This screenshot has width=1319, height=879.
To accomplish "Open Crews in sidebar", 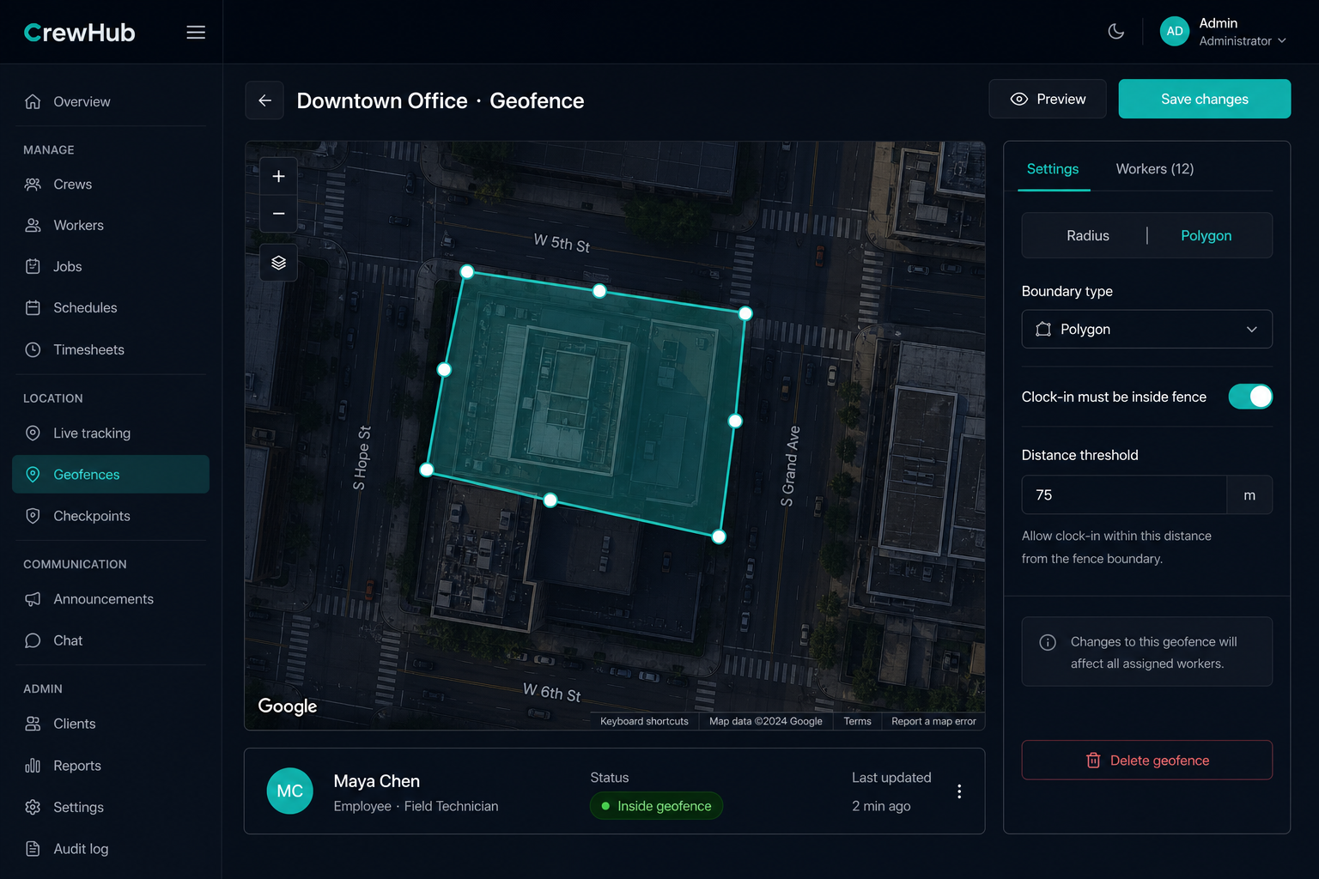I will click(x=111, y=185).
